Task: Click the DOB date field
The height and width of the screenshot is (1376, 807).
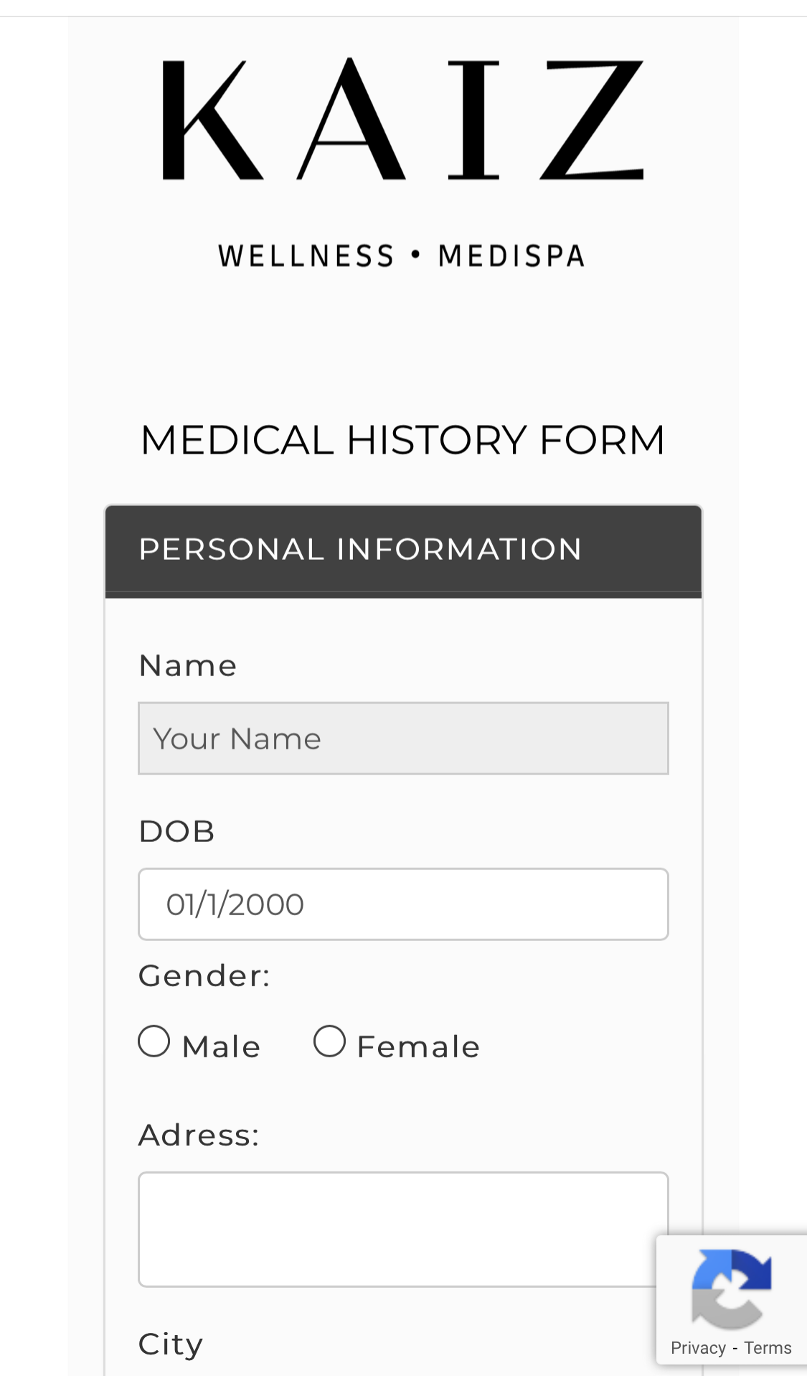Action: click(403, 904)
